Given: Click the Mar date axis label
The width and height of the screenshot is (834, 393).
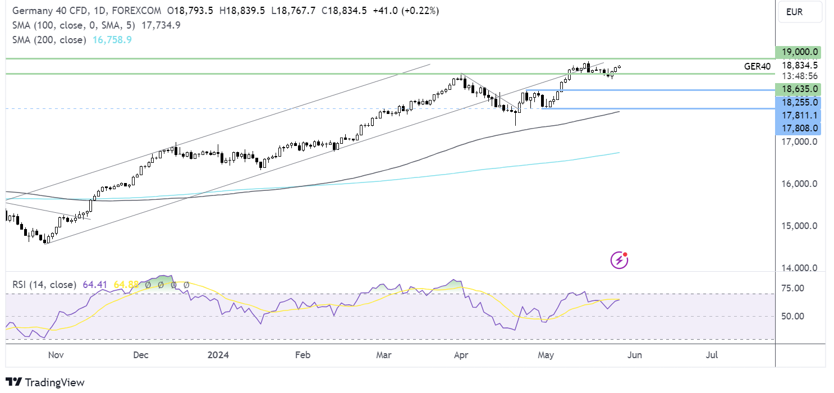Looking at the screenshot, I should [x=383, y=355].
